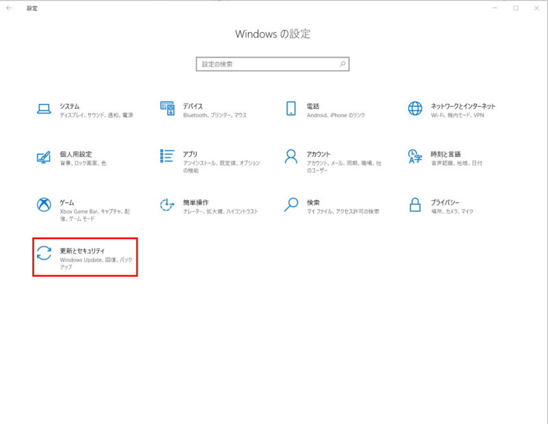
Task: Open the ネットワークとインターネット label
Action: click(x=463, y=106)
